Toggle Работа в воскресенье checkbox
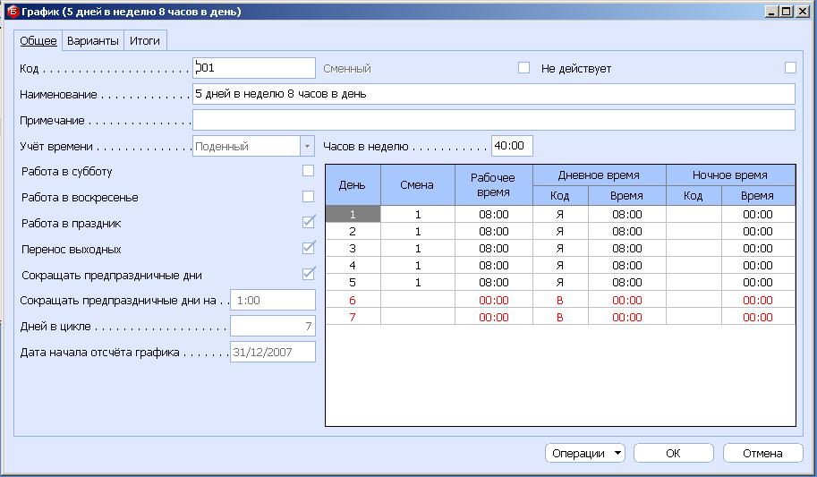Image resolution: width=817 pixels, height=477 pixels. tap(309, 197)
